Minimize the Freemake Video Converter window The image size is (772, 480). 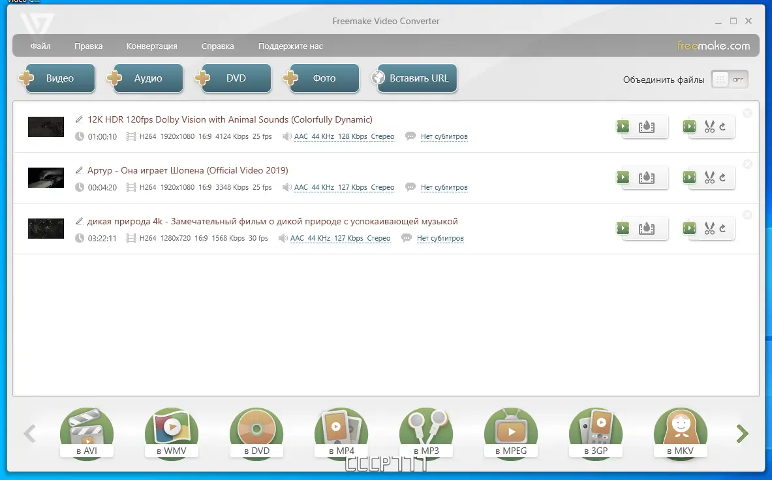(x=718, y=21)
